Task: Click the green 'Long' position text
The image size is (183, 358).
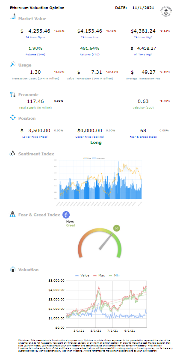Action: tap(96, 143)
